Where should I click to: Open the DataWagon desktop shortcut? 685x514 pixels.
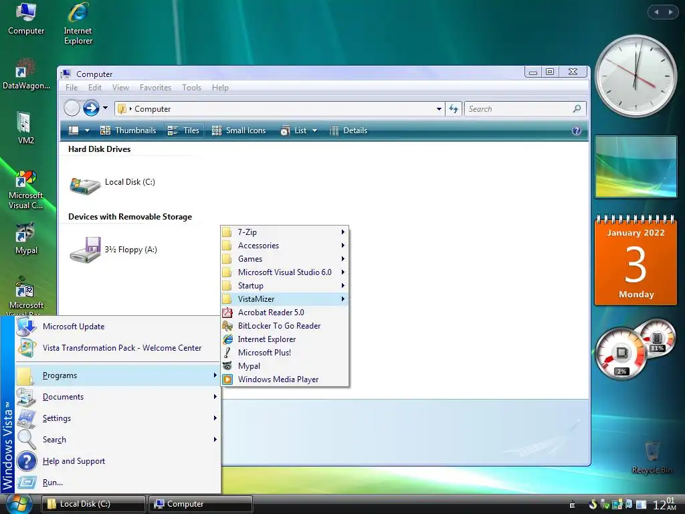[x=26, y=74]
